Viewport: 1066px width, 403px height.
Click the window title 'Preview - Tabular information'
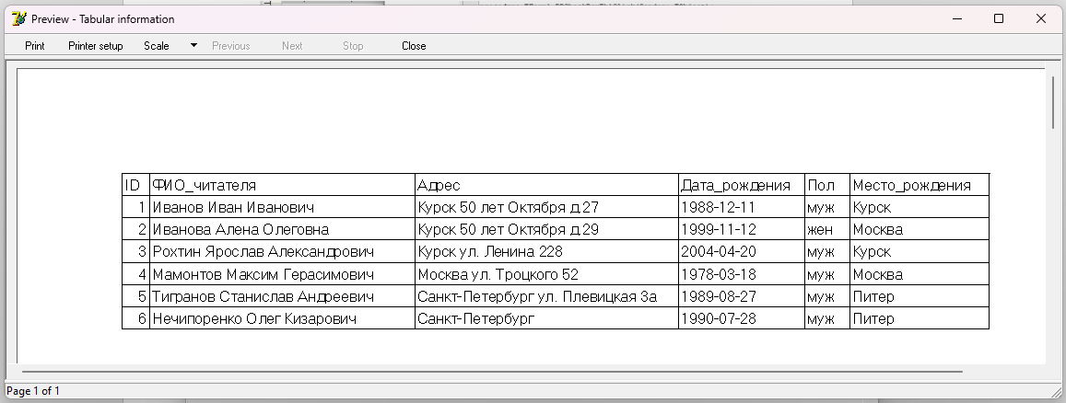coord(102,19)
